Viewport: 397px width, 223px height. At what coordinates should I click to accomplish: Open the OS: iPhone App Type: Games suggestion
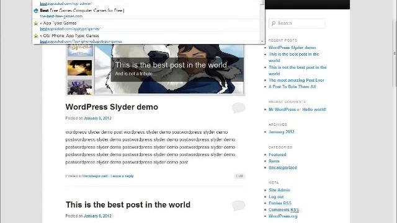pos(146,38)
